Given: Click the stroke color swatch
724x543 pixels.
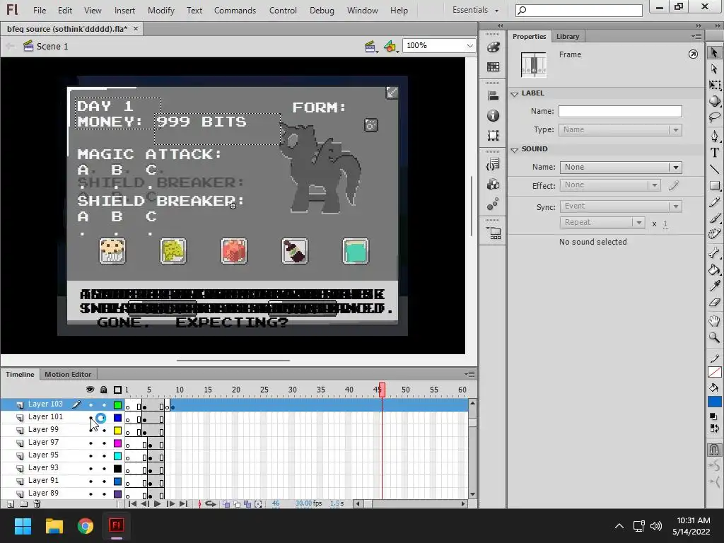Looking at the screenshot, I should click(x=714, y=372).
